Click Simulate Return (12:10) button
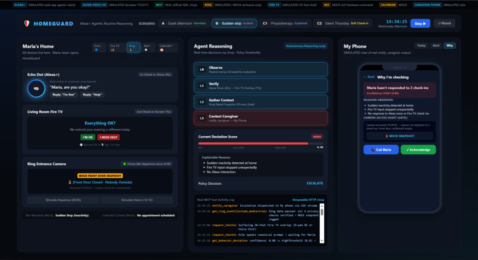 pyautogui.click(x=137, y=200)
